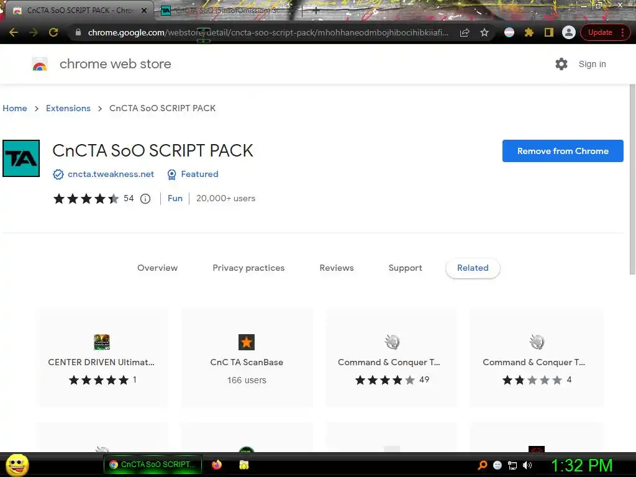Screen dimensions: 636x477
Task: Select the Related tab
Action: pyautogui.click(x=473, y=268)
